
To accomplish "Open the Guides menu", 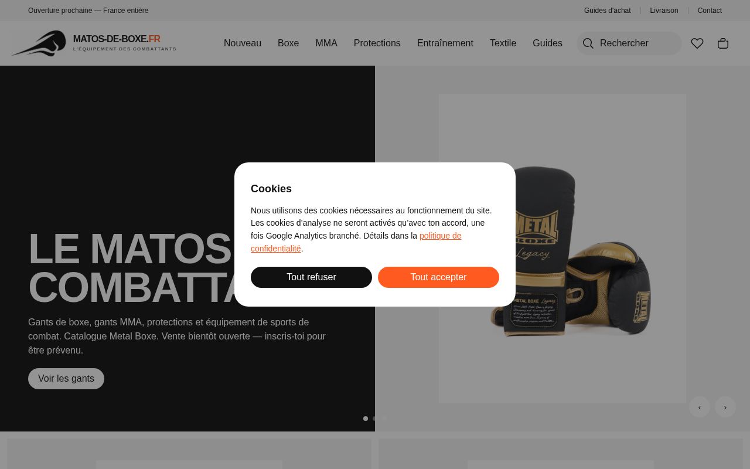I will coord(547,43).
